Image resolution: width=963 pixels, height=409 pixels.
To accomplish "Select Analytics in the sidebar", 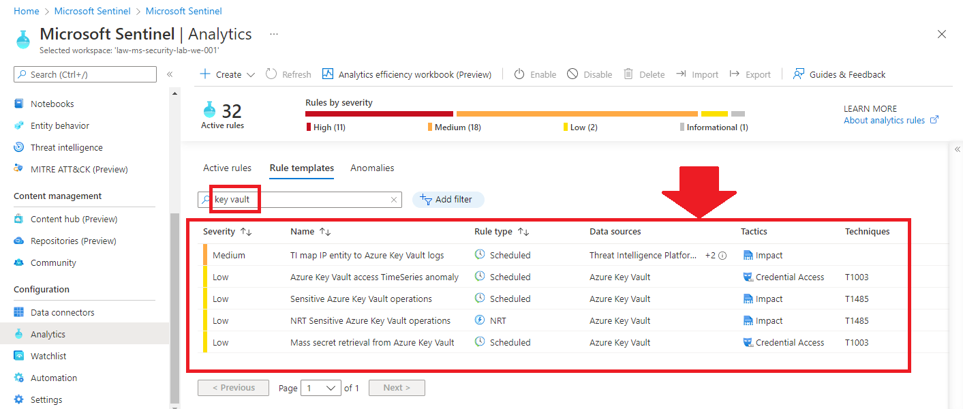I will coord(48,334).
